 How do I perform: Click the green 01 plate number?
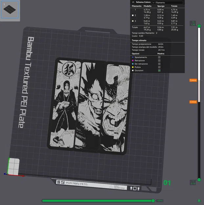[x=167, y=183]
